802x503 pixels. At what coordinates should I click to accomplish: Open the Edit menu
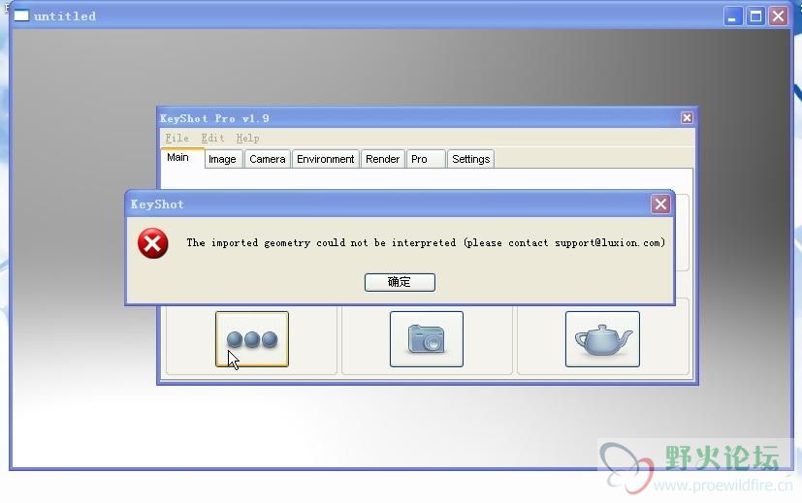tap(212, 138)
